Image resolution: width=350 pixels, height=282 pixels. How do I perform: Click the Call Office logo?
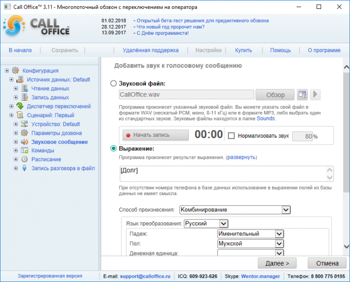pyautogui.click(x=36, y=26)
